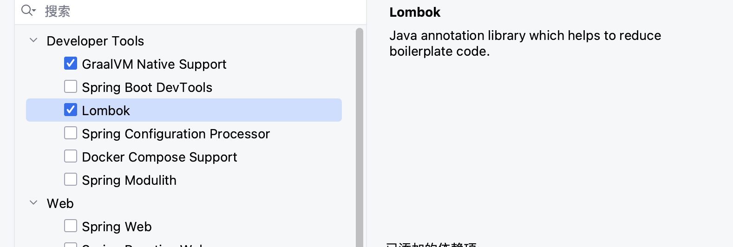Uncheck GraalVM Native Support checkbox
This screenshot has height=247, width=733.
coord(71,63)
